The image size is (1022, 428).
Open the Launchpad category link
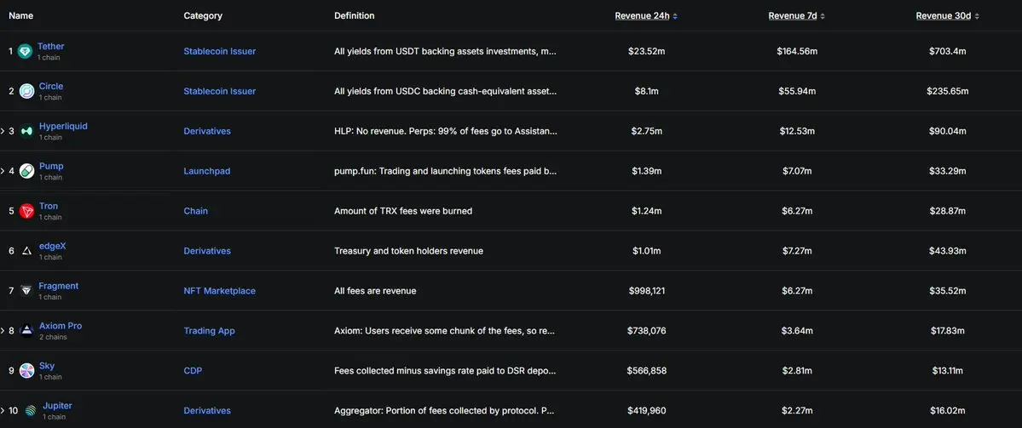pos(206,171)
